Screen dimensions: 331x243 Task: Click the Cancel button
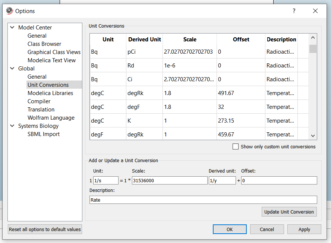(x=267, y=229)
